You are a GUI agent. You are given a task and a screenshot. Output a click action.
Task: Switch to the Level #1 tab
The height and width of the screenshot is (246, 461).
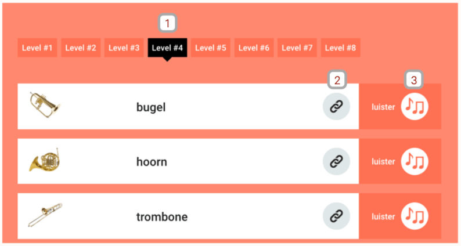pyautogui.click(x=37, y=48)
